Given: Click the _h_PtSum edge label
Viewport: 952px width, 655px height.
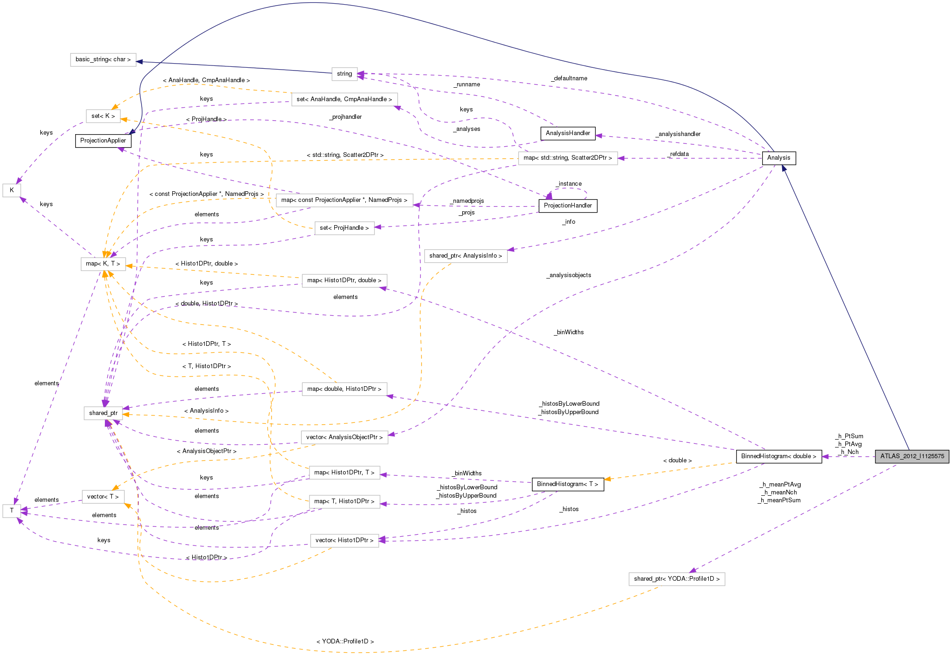Looking at the screenshot, I should click(849, 436).
